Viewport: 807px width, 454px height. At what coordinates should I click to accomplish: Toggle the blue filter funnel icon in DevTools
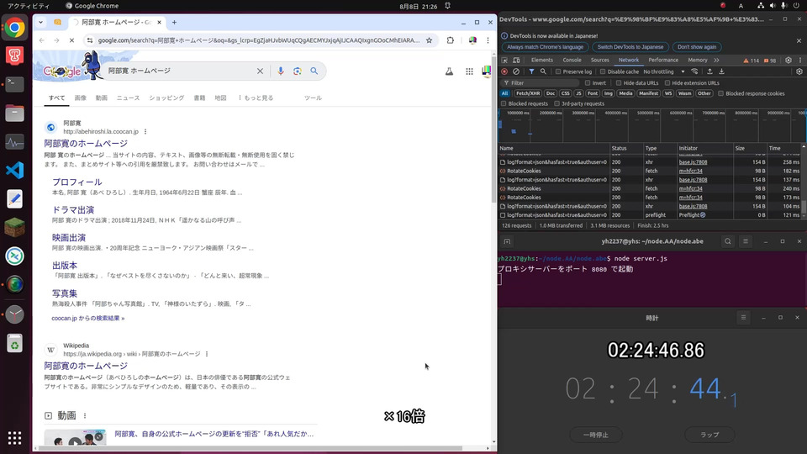[531, 71]
